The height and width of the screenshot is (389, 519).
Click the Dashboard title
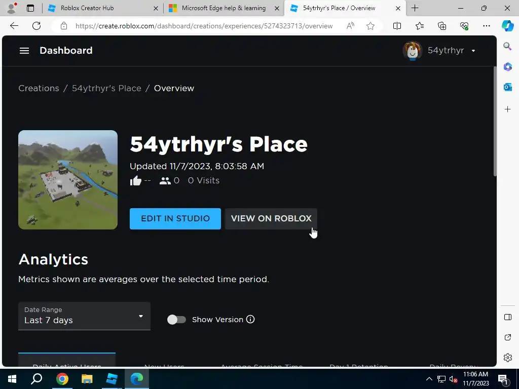point(66,50)
